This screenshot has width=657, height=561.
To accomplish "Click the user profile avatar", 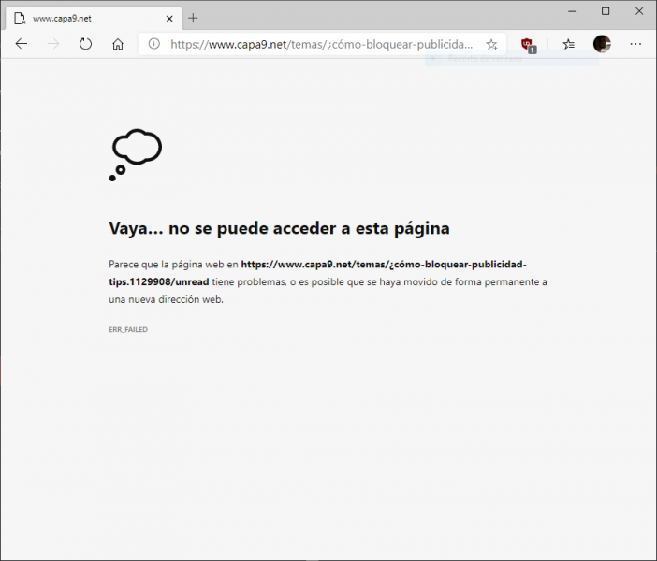I will (602, 44).
